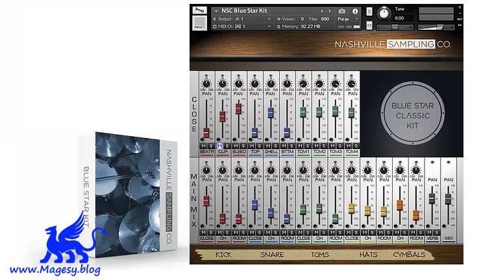
Task: Click the drum kit product box image
Action: [128, 194]
